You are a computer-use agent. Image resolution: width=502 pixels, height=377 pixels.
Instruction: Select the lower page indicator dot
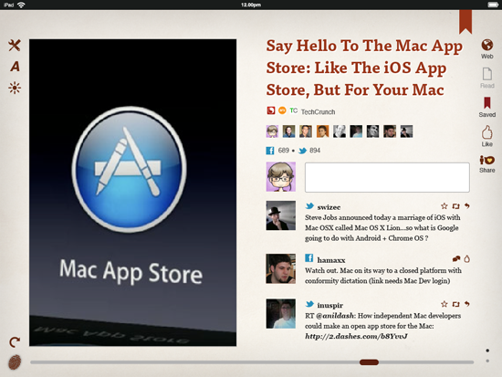487,361
